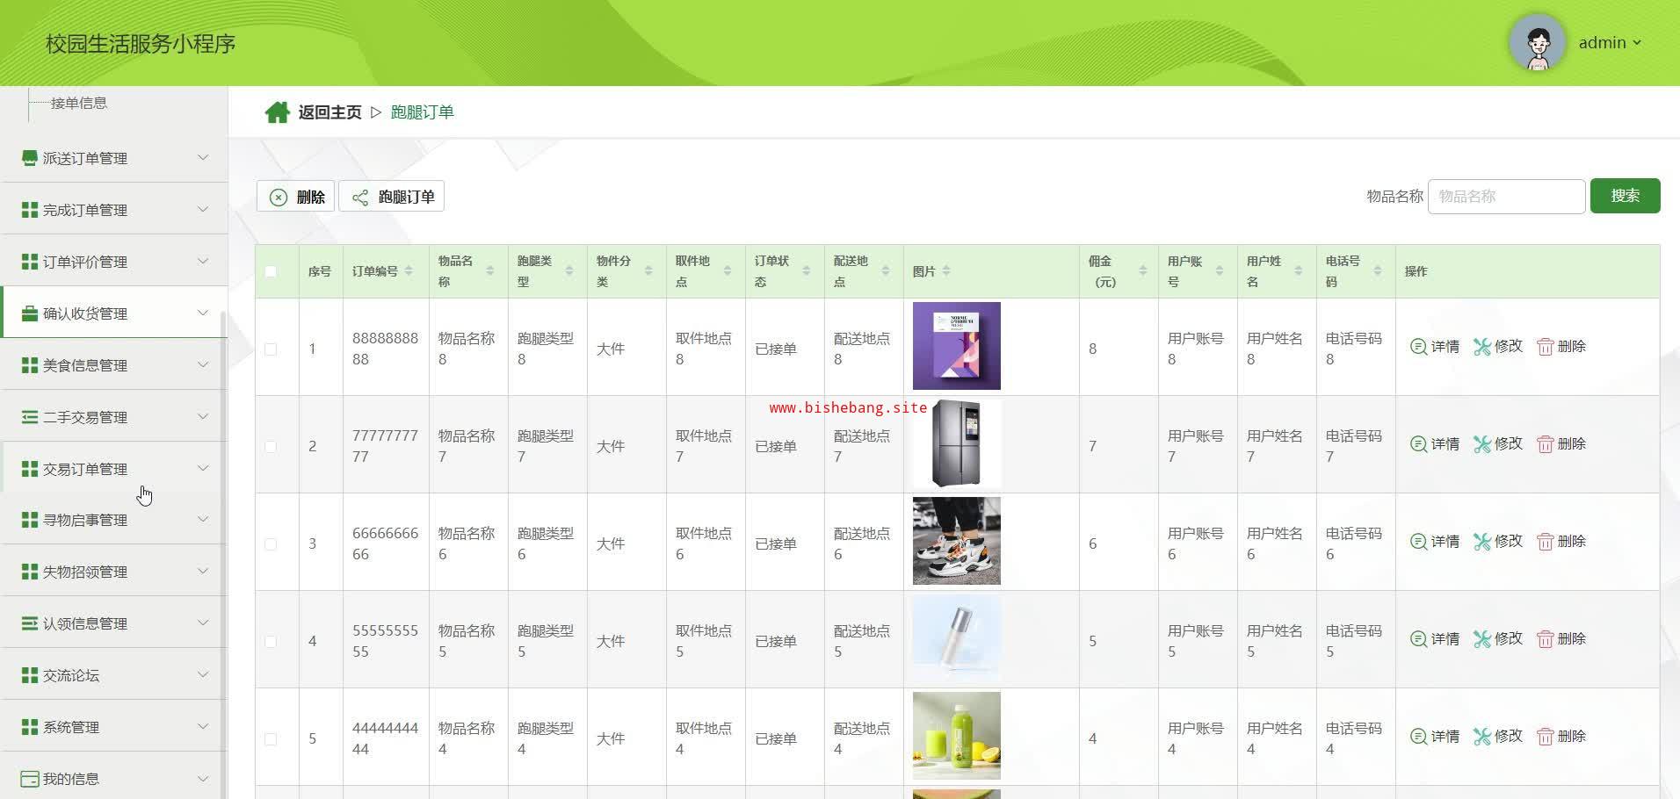Click the 确认收货管理 briefcase icon
1680x799 pixels.
pos(30,313)
